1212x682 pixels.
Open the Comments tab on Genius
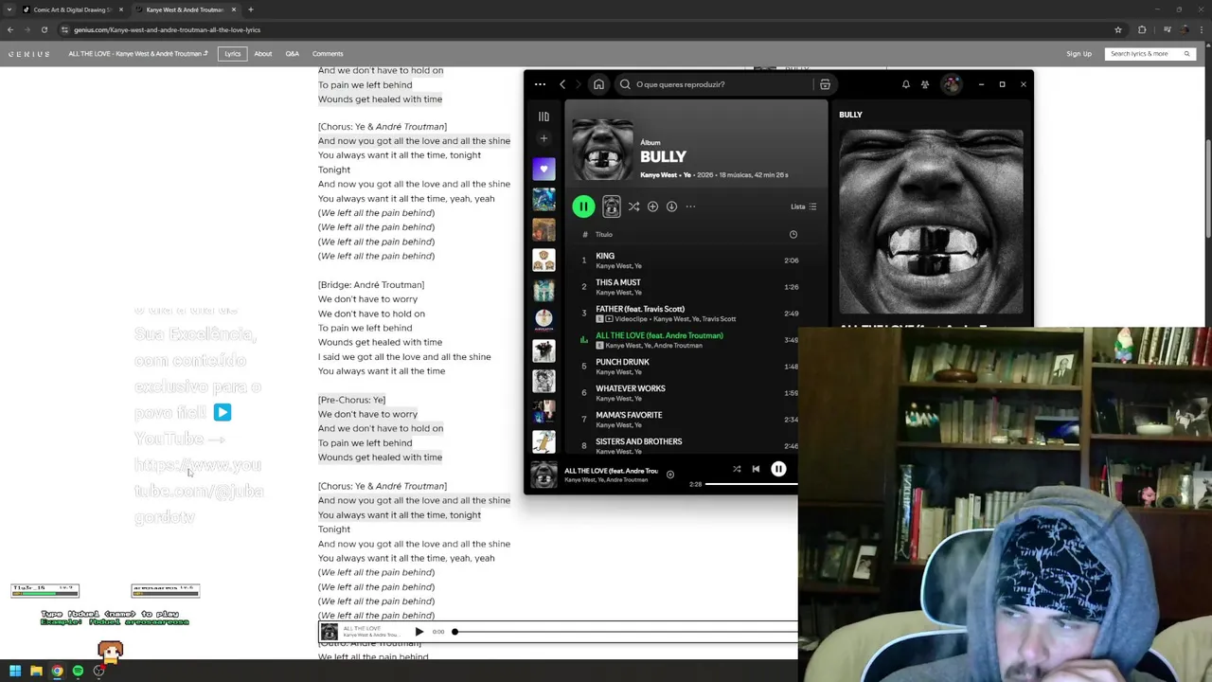(x=328, y=54)
